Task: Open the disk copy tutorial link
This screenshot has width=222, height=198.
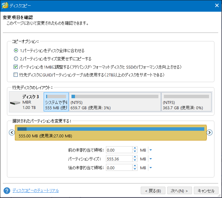Action: tap(35, 191)
